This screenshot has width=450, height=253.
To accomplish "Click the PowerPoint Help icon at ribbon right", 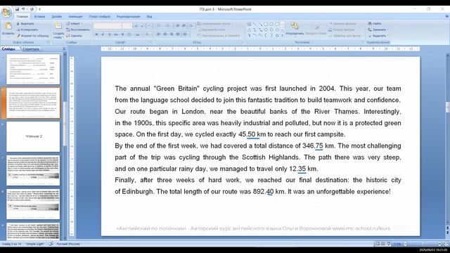I will point(446,17).
